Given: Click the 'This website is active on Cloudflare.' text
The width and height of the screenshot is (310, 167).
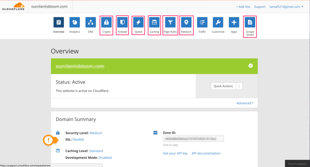Looking at the screenshot, I should click(82, 91).
